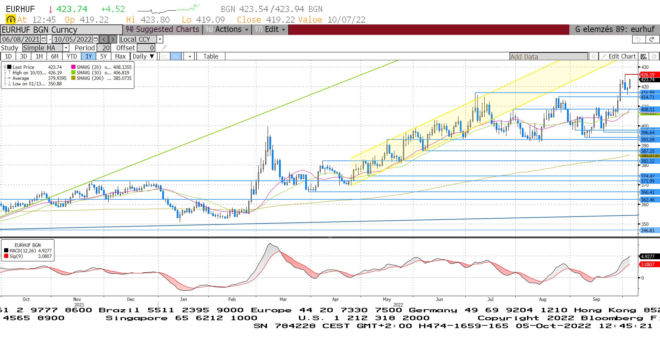This screenshot has width=660, height=345.
Task: Open the chart type options dropdown arrow
Action: pyautogui.click(x=190, y=56)
